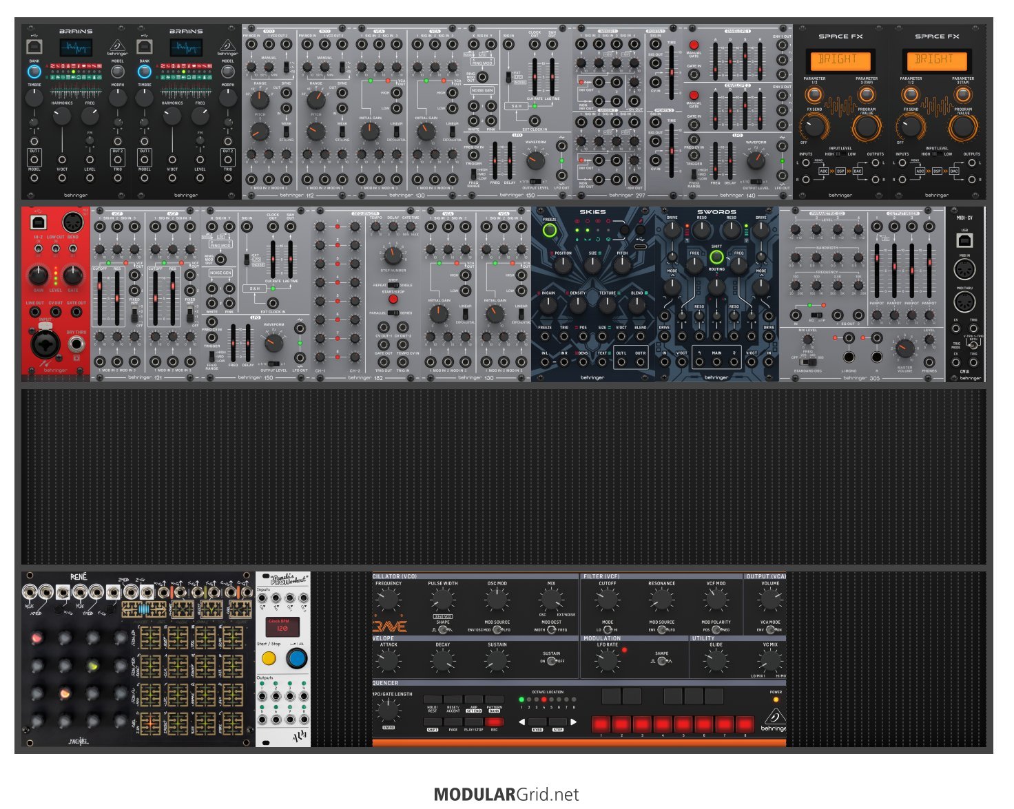Toggle the SUSTAIN on/off switch on the Crave
1014x809 pixels.
click(552, 661)
